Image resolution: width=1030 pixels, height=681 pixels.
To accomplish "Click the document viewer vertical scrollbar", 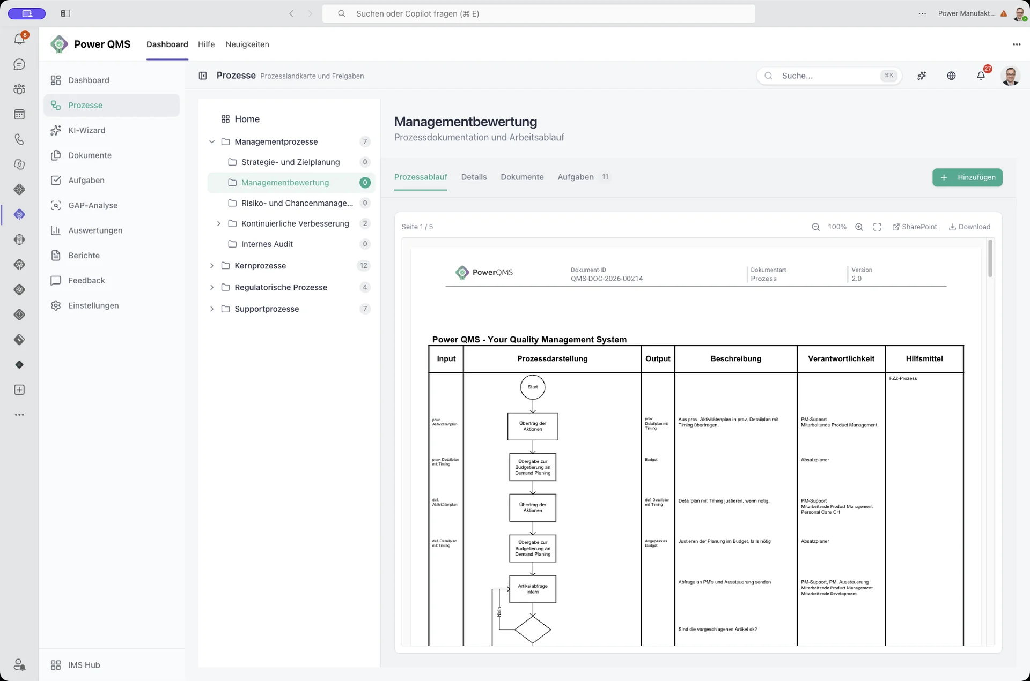I will 990,258.
